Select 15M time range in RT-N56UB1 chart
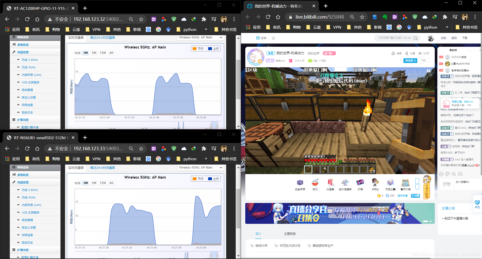Image resolution: width=482 pixels, height=259 pixels. 103,183
